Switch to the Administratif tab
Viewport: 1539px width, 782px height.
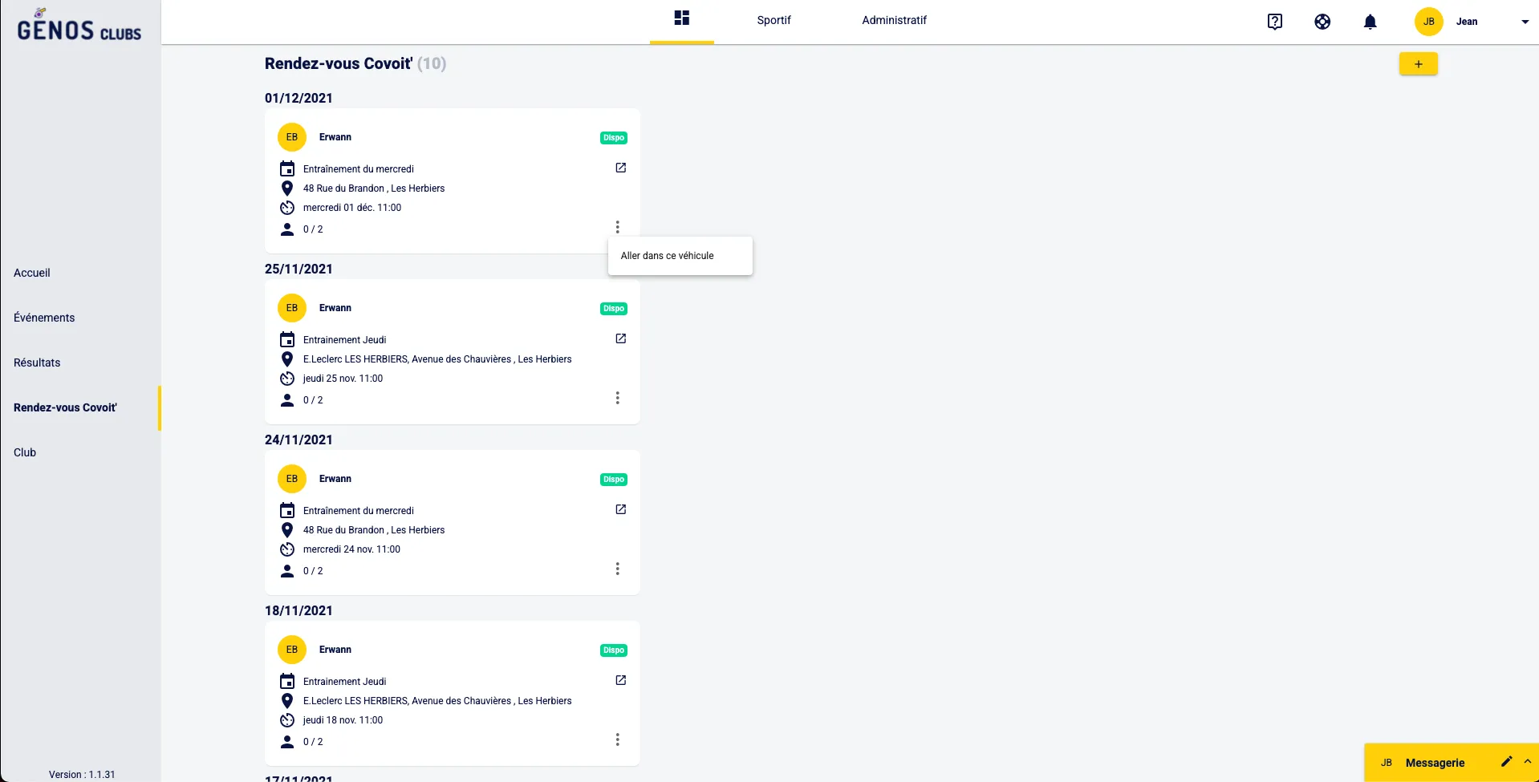[894, 20]
